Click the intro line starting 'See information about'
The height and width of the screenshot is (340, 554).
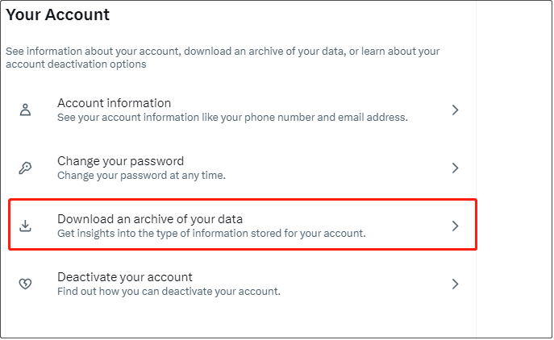click(x=223, y=51)
